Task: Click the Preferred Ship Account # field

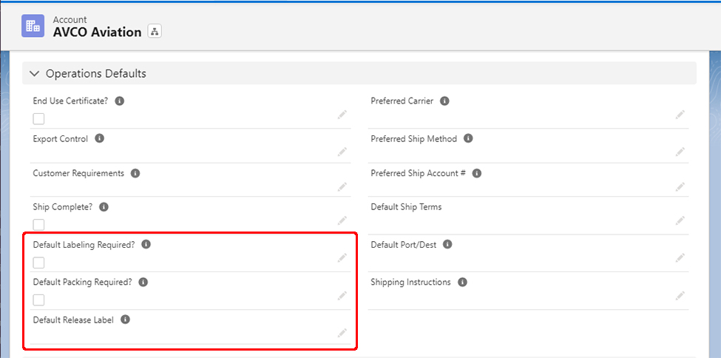Action: 518,186
